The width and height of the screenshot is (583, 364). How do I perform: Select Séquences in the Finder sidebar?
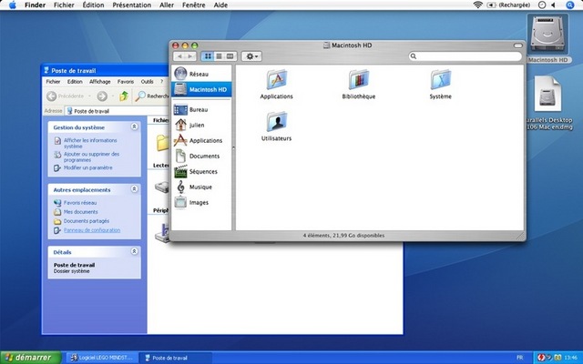[201, 172]
